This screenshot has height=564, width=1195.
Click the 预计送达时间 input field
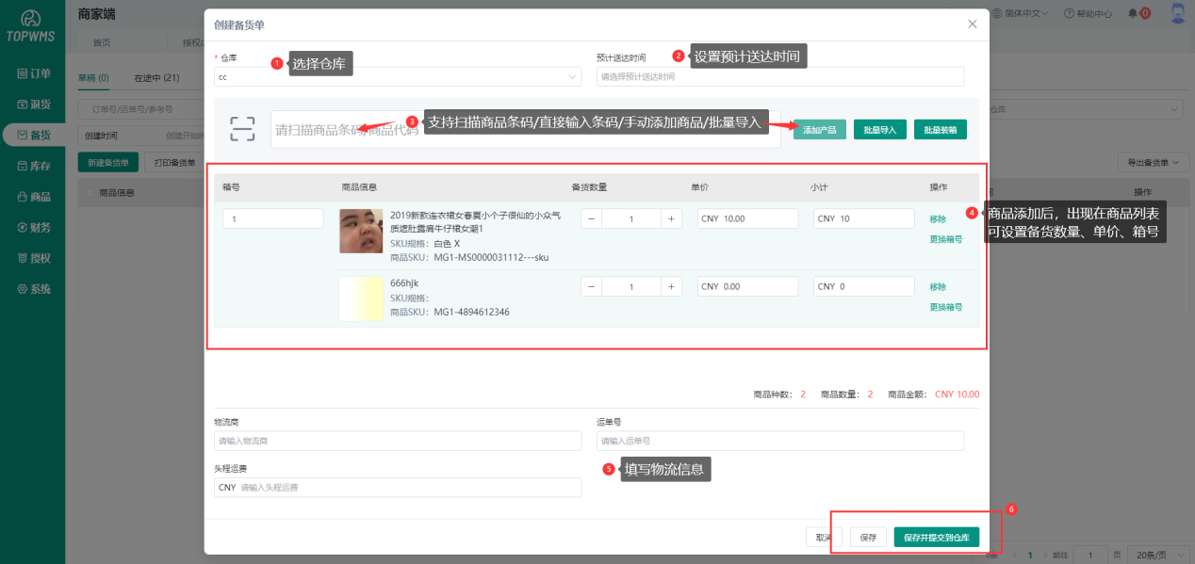[x=779, y=77]
